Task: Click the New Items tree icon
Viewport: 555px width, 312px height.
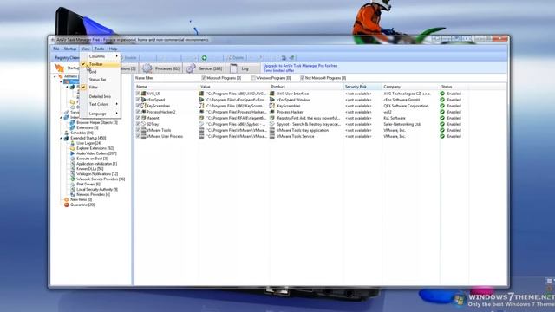Action: click(x=66, y=200)
